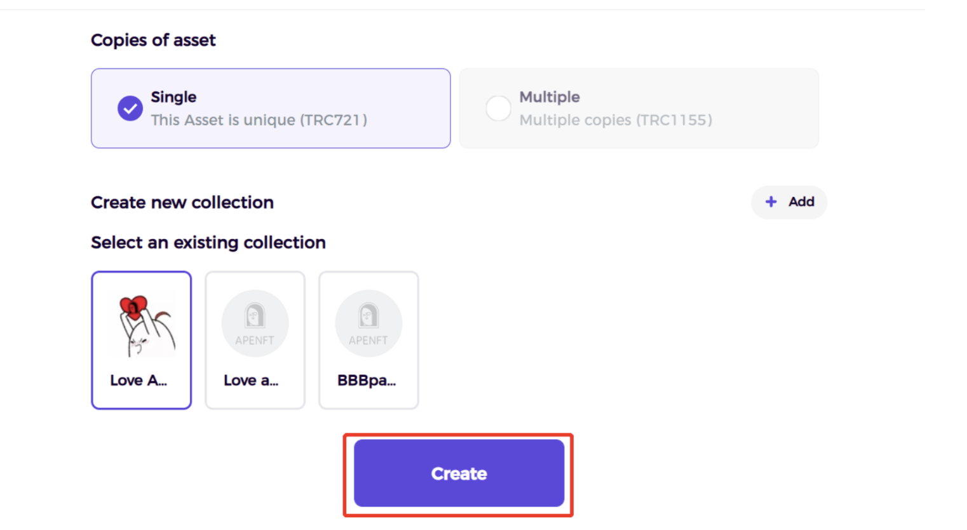967x530 pixels.
Task: Click the 'Select an existing collection' heading
Action: [208, 243]
